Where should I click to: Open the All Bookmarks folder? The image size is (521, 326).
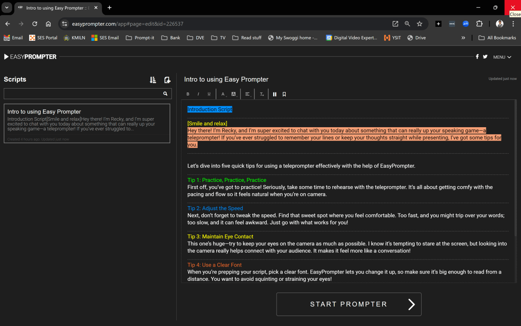pyautogui.click(x=497, y=38)
